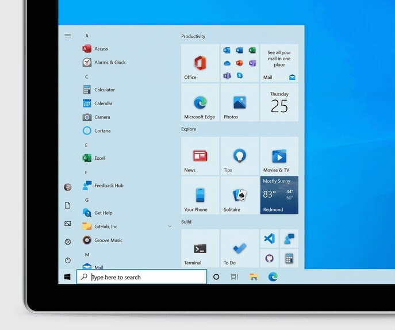Screen dimensions: 395x330
Task: Expand the Start menu hamburger button
Action: click(68, 36)
